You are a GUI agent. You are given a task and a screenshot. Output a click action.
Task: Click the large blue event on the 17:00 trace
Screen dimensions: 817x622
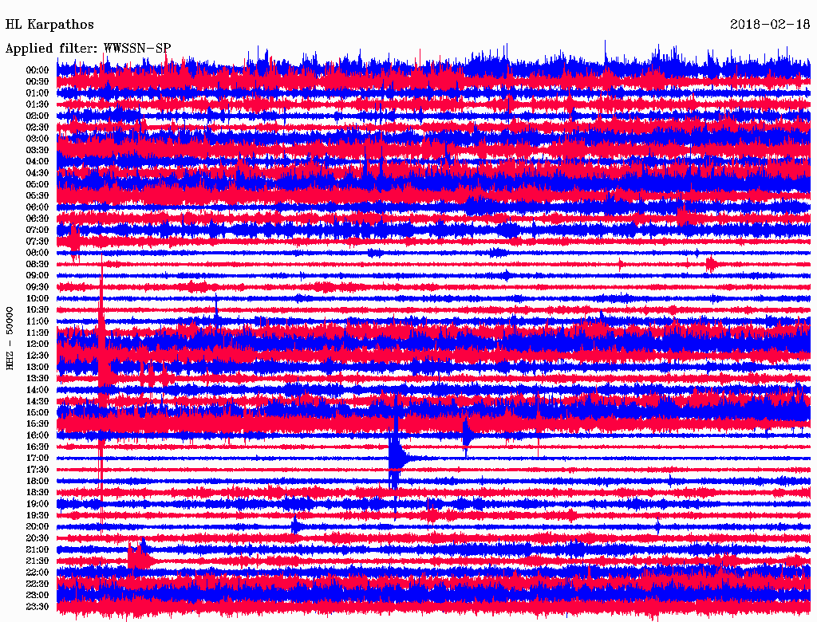[397, 458]
